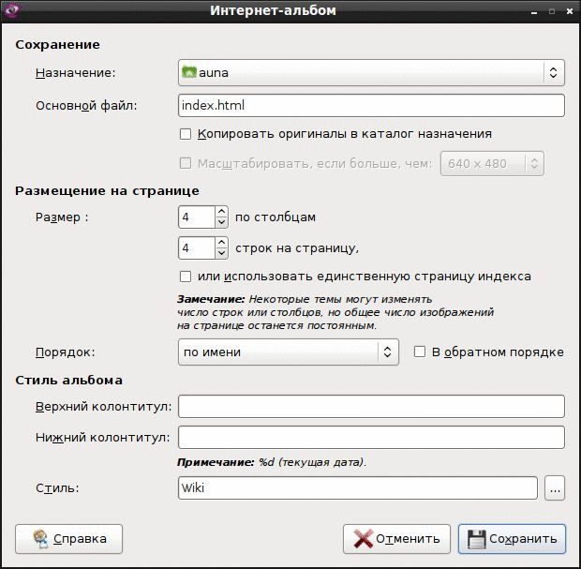Open the Назначение destination dropdown
Screen dimensions: 581x569
(x=371, y=73)
